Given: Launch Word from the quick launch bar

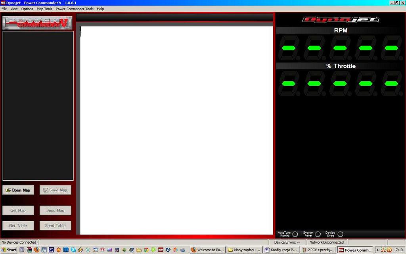Looking at the screenshot, I should (x=51, y=250).
